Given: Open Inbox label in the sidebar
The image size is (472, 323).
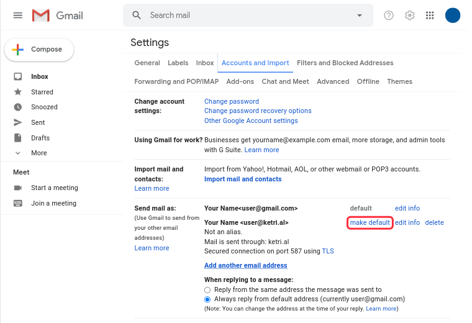Looking at the screenshot, I should tap(39, 76).
